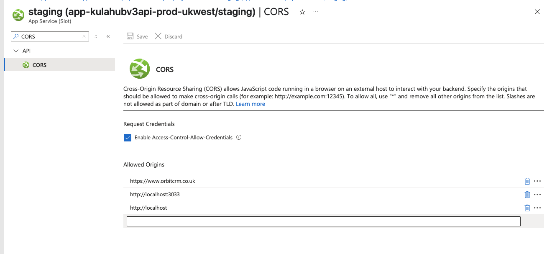Delete the http://localhost:3033 origin entry

[x=527, y=194]
